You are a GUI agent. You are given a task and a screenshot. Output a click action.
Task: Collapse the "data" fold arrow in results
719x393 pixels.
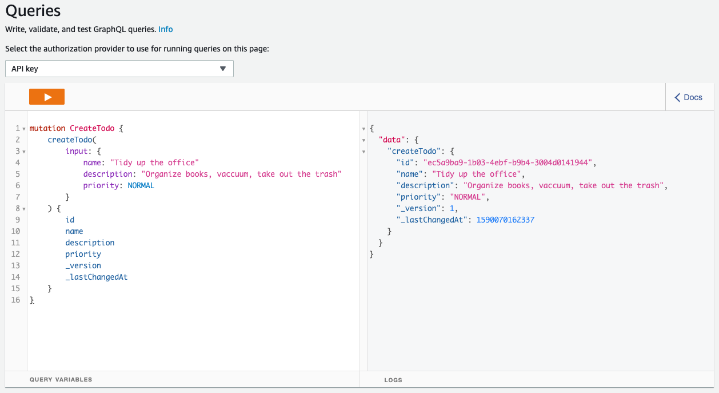364,140
